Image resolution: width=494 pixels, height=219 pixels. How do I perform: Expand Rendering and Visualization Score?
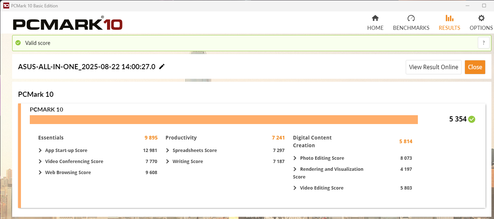(x=295, y=169)
